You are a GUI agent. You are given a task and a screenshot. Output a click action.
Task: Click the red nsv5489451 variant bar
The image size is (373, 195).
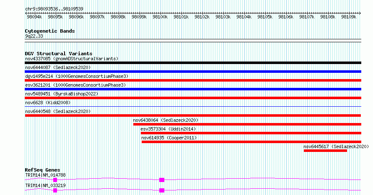[x=193, y=98]
